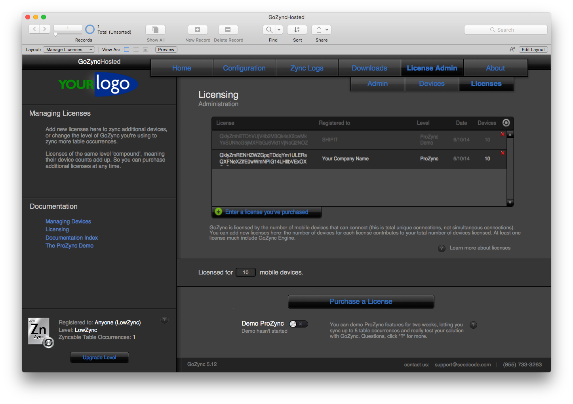This screenshot has width=573, height=404.
Task: Click scroll down arrow in license list
Action: [x=510, y=202]
